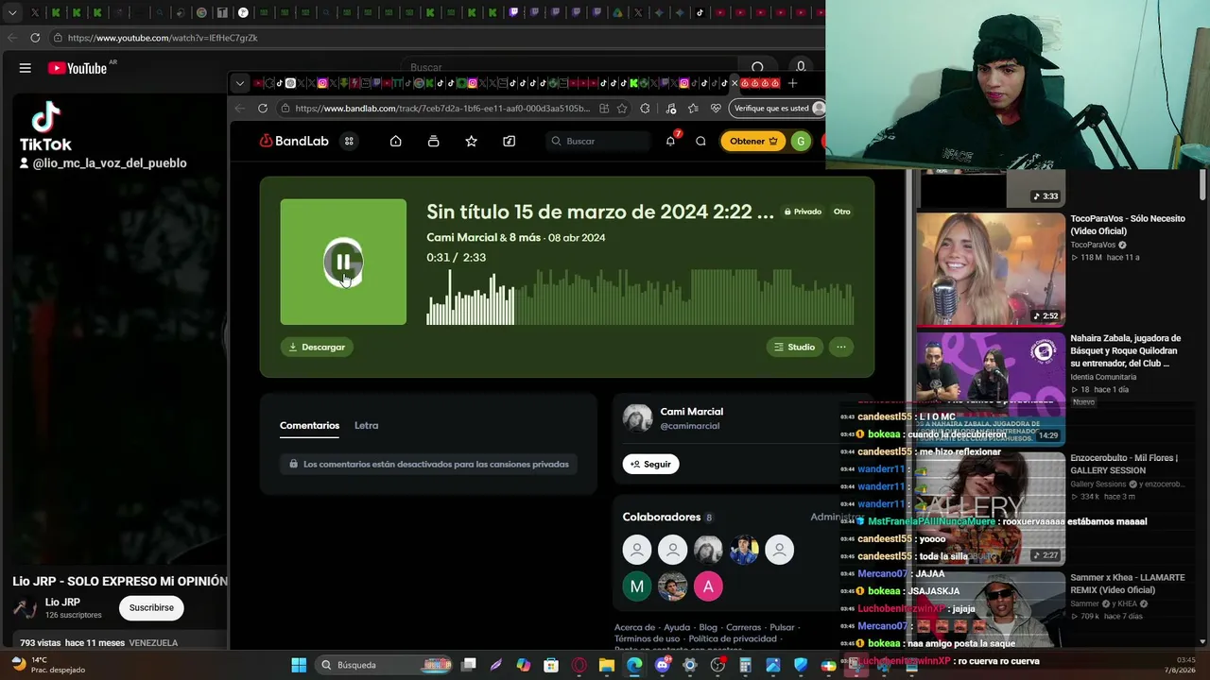Viewport: 1210px width, 680px height.
Task: Focus the BandLab Buscar search field
Action: click(599, 141)
